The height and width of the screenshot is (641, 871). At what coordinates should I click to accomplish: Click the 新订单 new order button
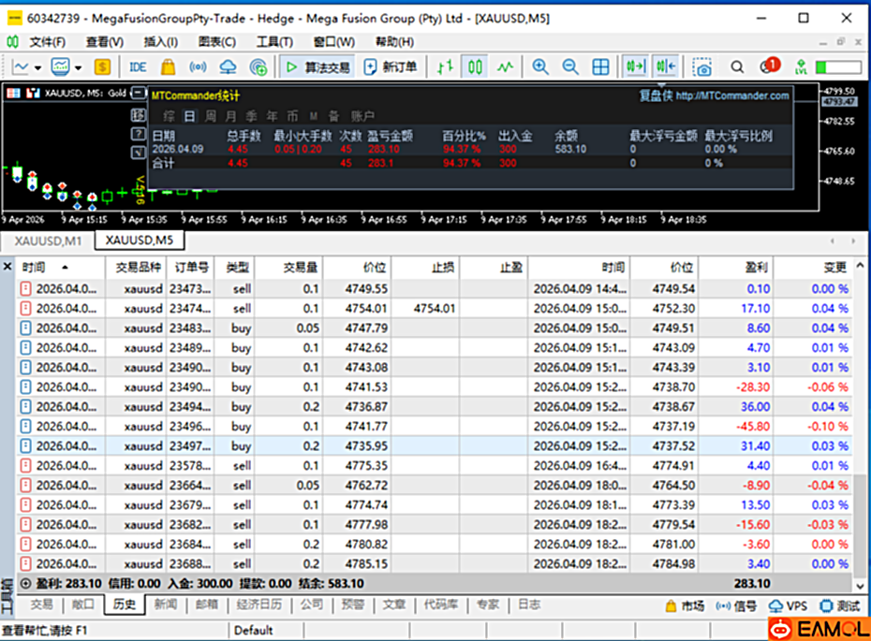coord(391,66)
